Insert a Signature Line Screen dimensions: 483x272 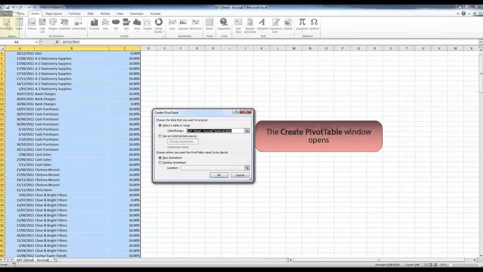pos(276,26)
